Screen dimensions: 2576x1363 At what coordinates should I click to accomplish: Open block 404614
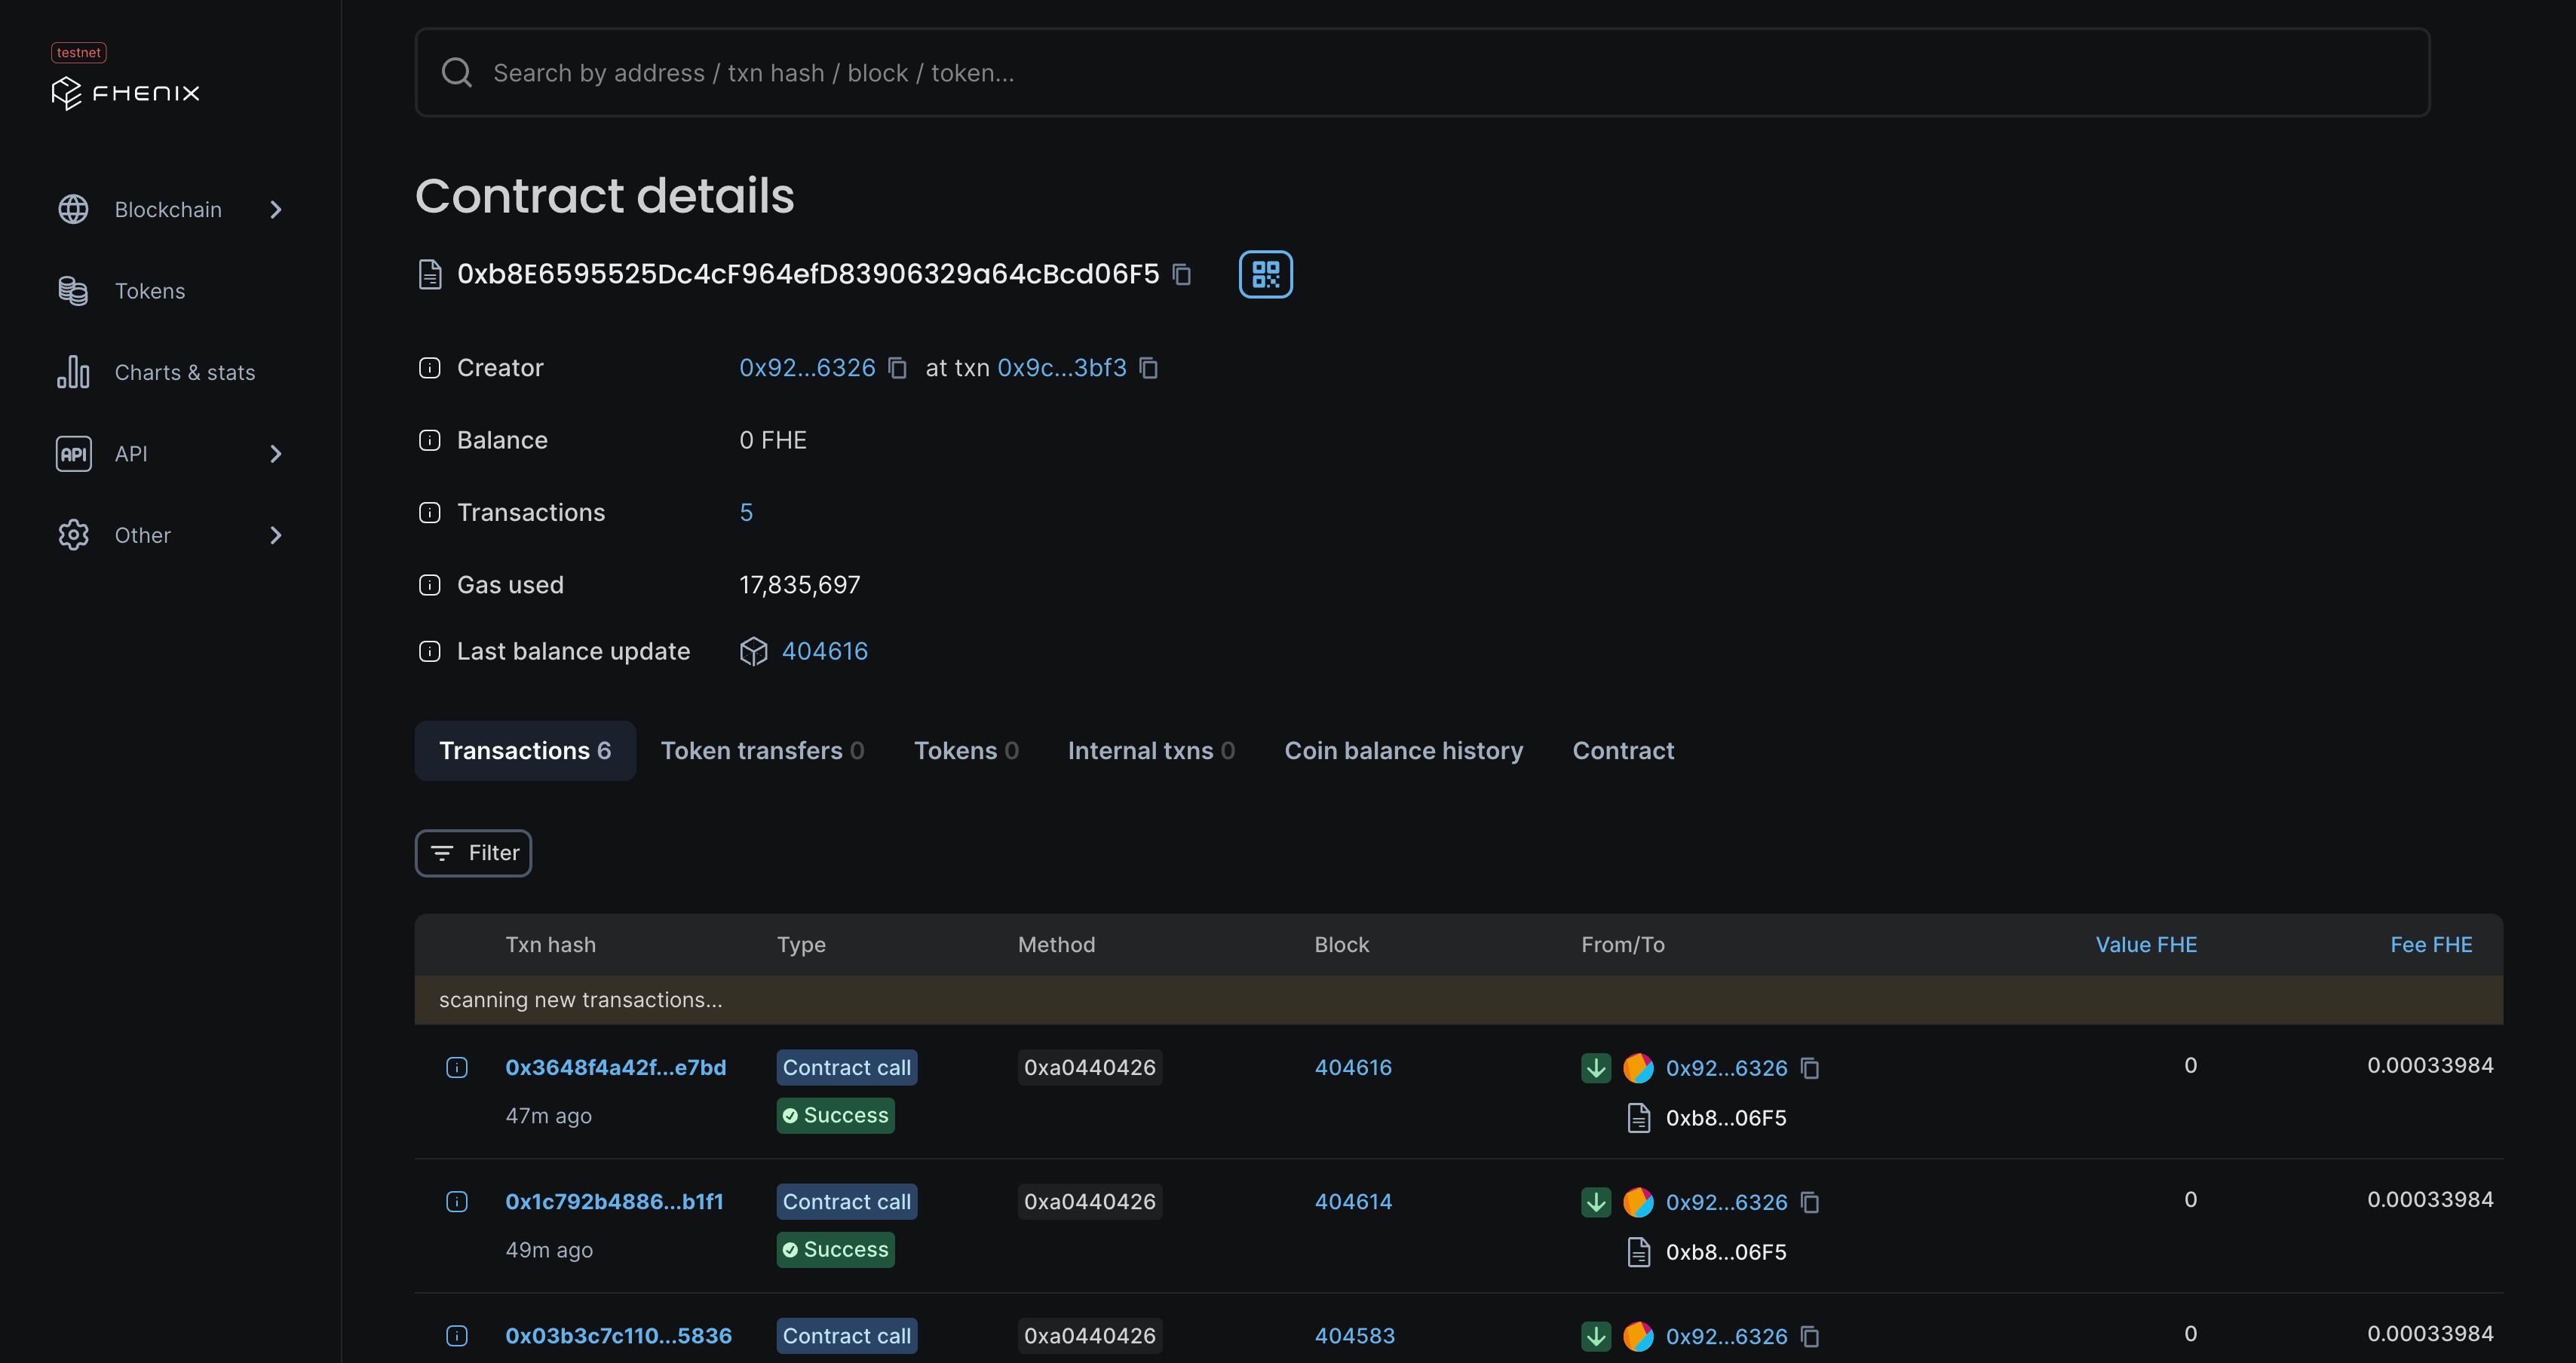coord(1353,1202)
